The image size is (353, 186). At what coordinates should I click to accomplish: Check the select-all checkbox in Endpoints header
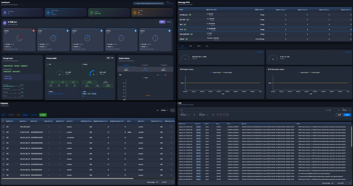[x=3, y=121]
